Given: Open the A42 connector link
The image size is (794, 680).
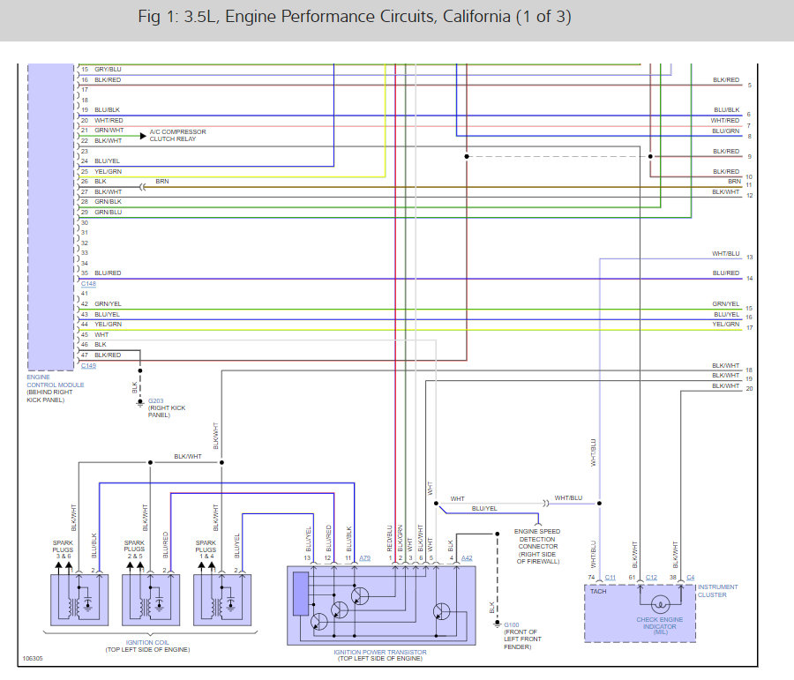Looking at the screenshot, I should point(467,558).
